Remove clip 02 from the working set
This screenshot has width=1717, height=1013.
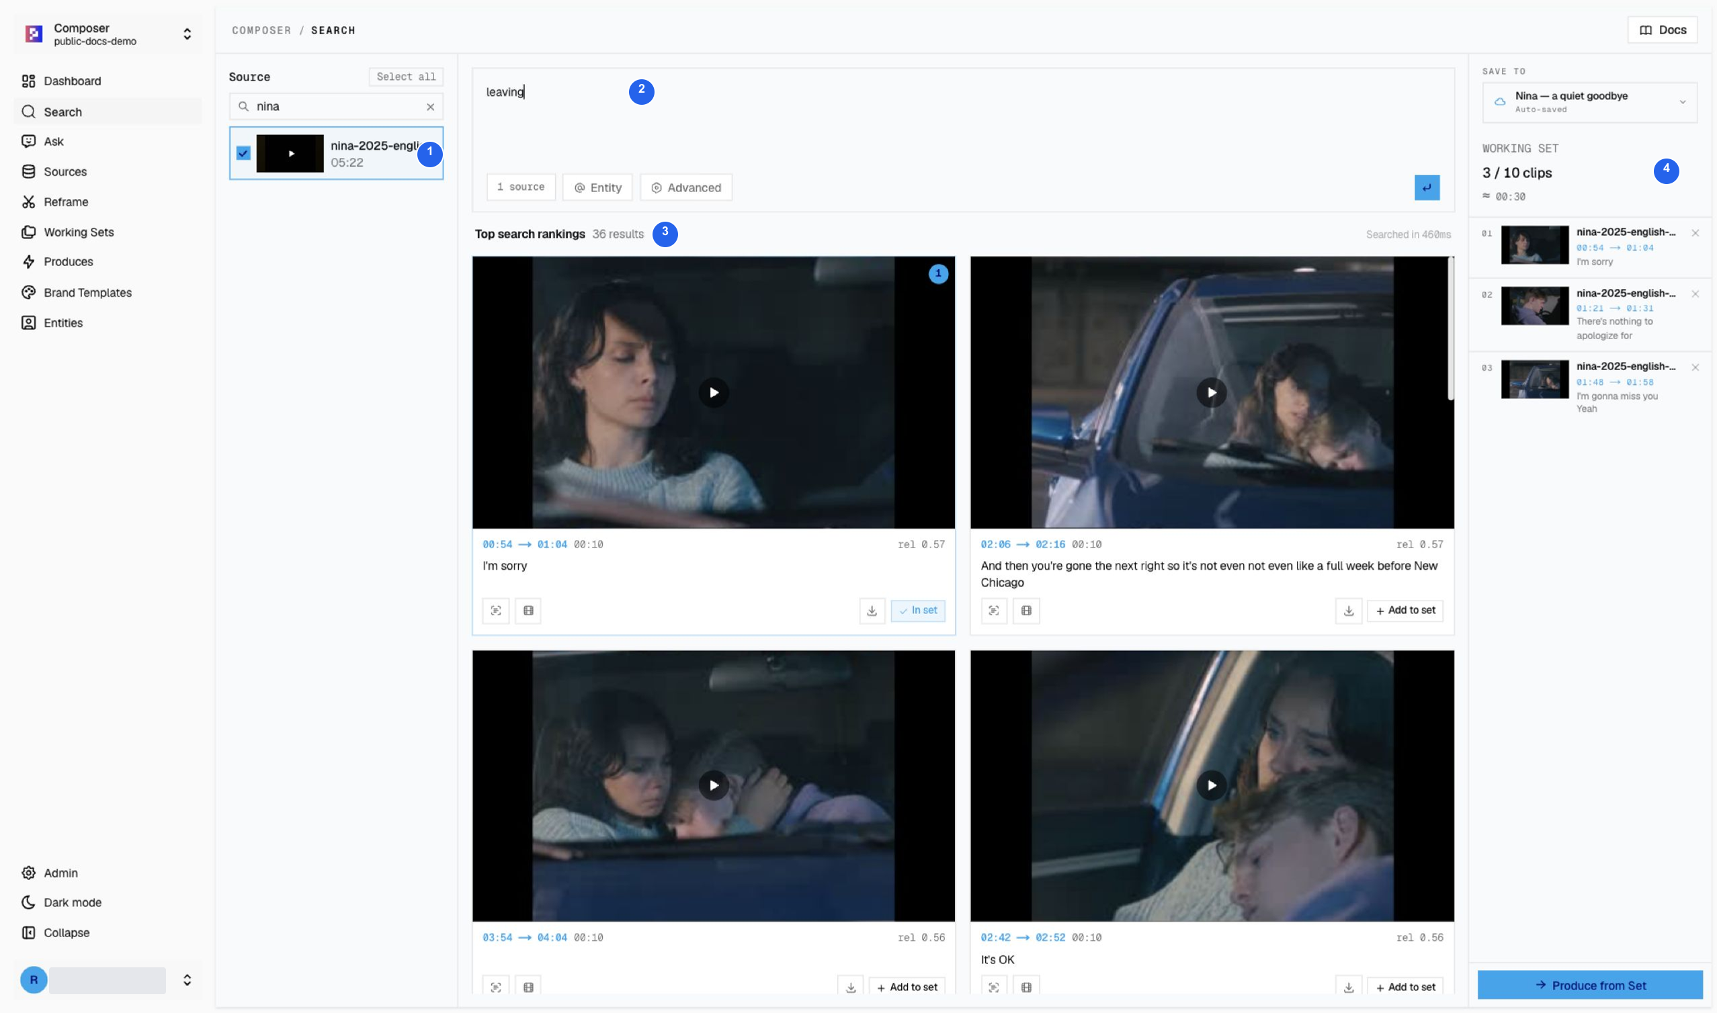tap(1695, 294)
